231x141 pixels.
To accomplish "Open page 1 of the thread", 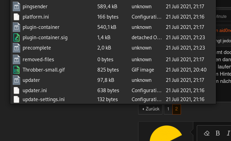I will [x=168, y=109].
